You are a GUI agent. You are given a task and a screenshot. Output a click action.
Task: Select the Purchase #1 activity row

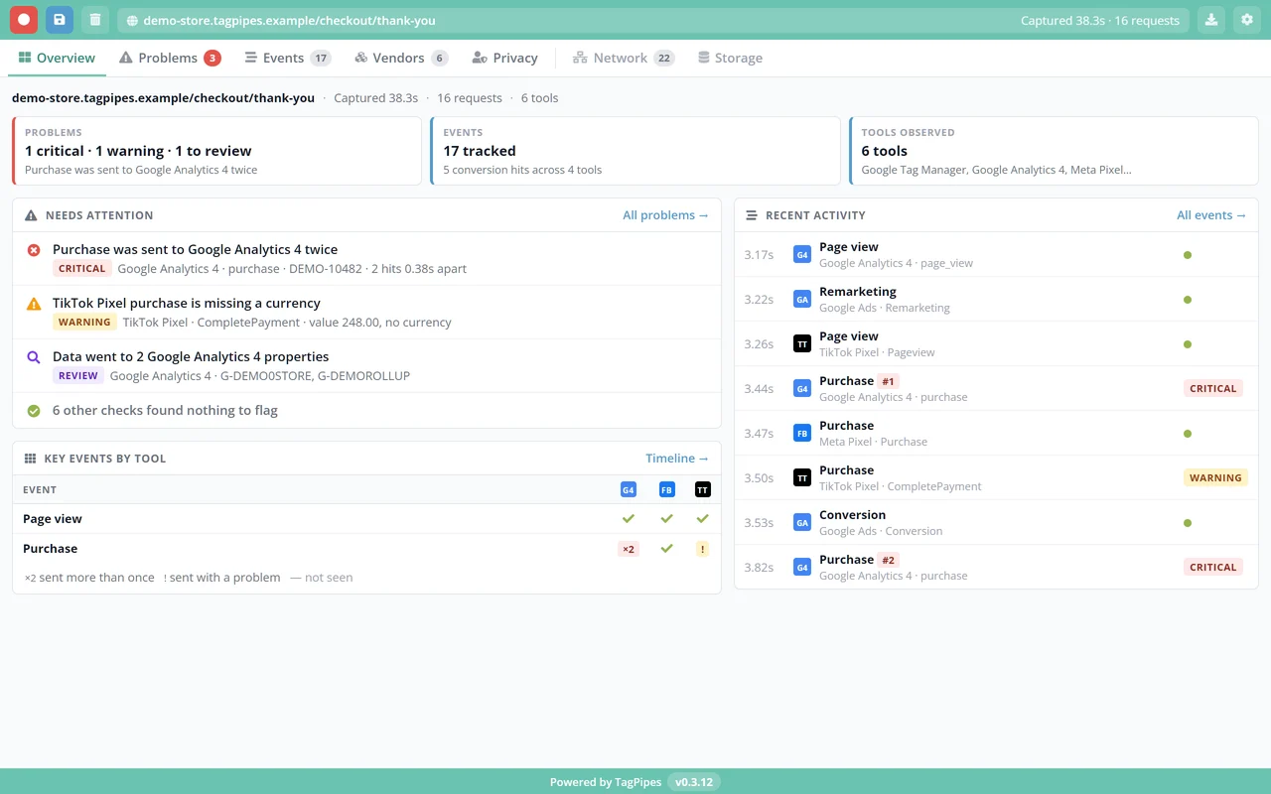coord(996,389)
